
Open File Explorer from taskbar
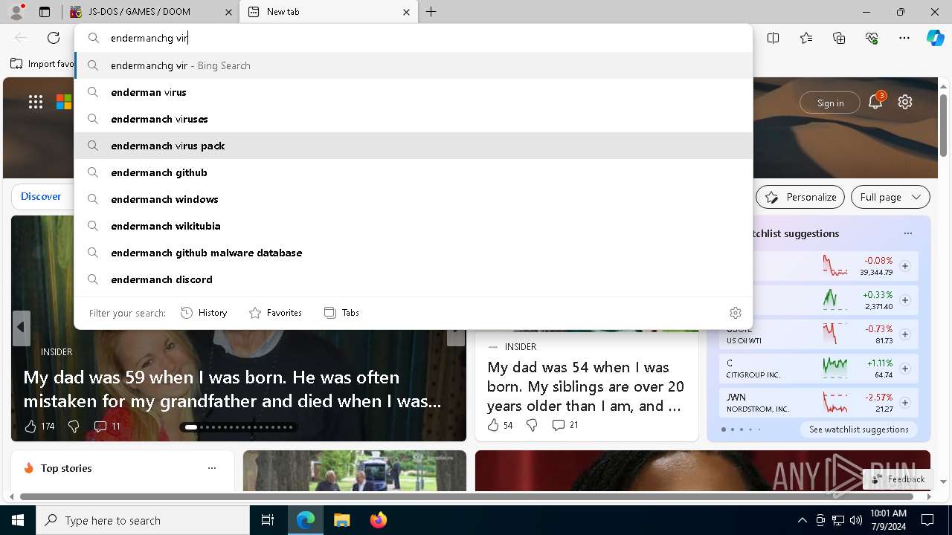point(341,520)
